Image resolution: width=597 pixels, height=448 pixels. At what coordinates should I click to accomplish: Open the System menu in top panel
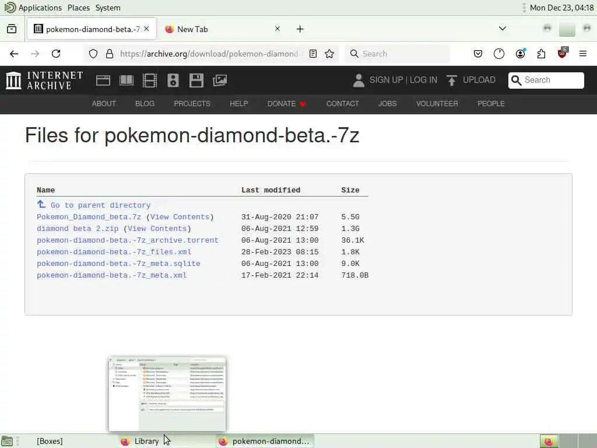tap(108, 8)
